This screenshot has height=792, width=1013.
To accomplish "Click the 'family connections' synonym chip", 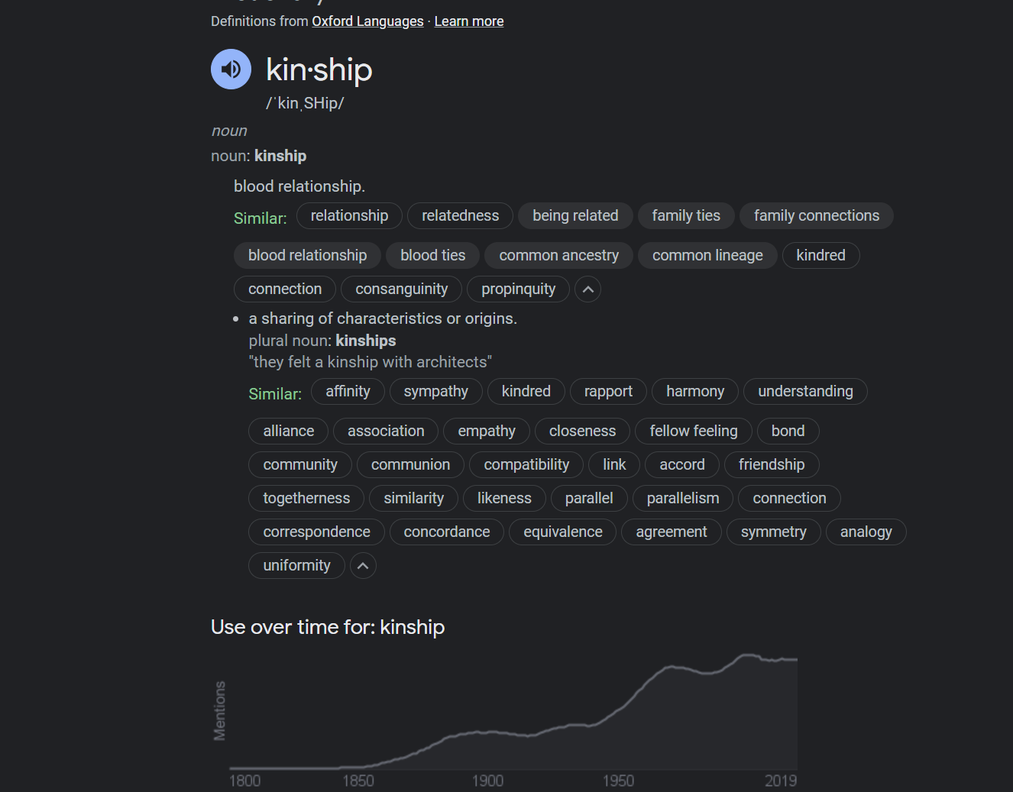I will click(x=817, y=216).
